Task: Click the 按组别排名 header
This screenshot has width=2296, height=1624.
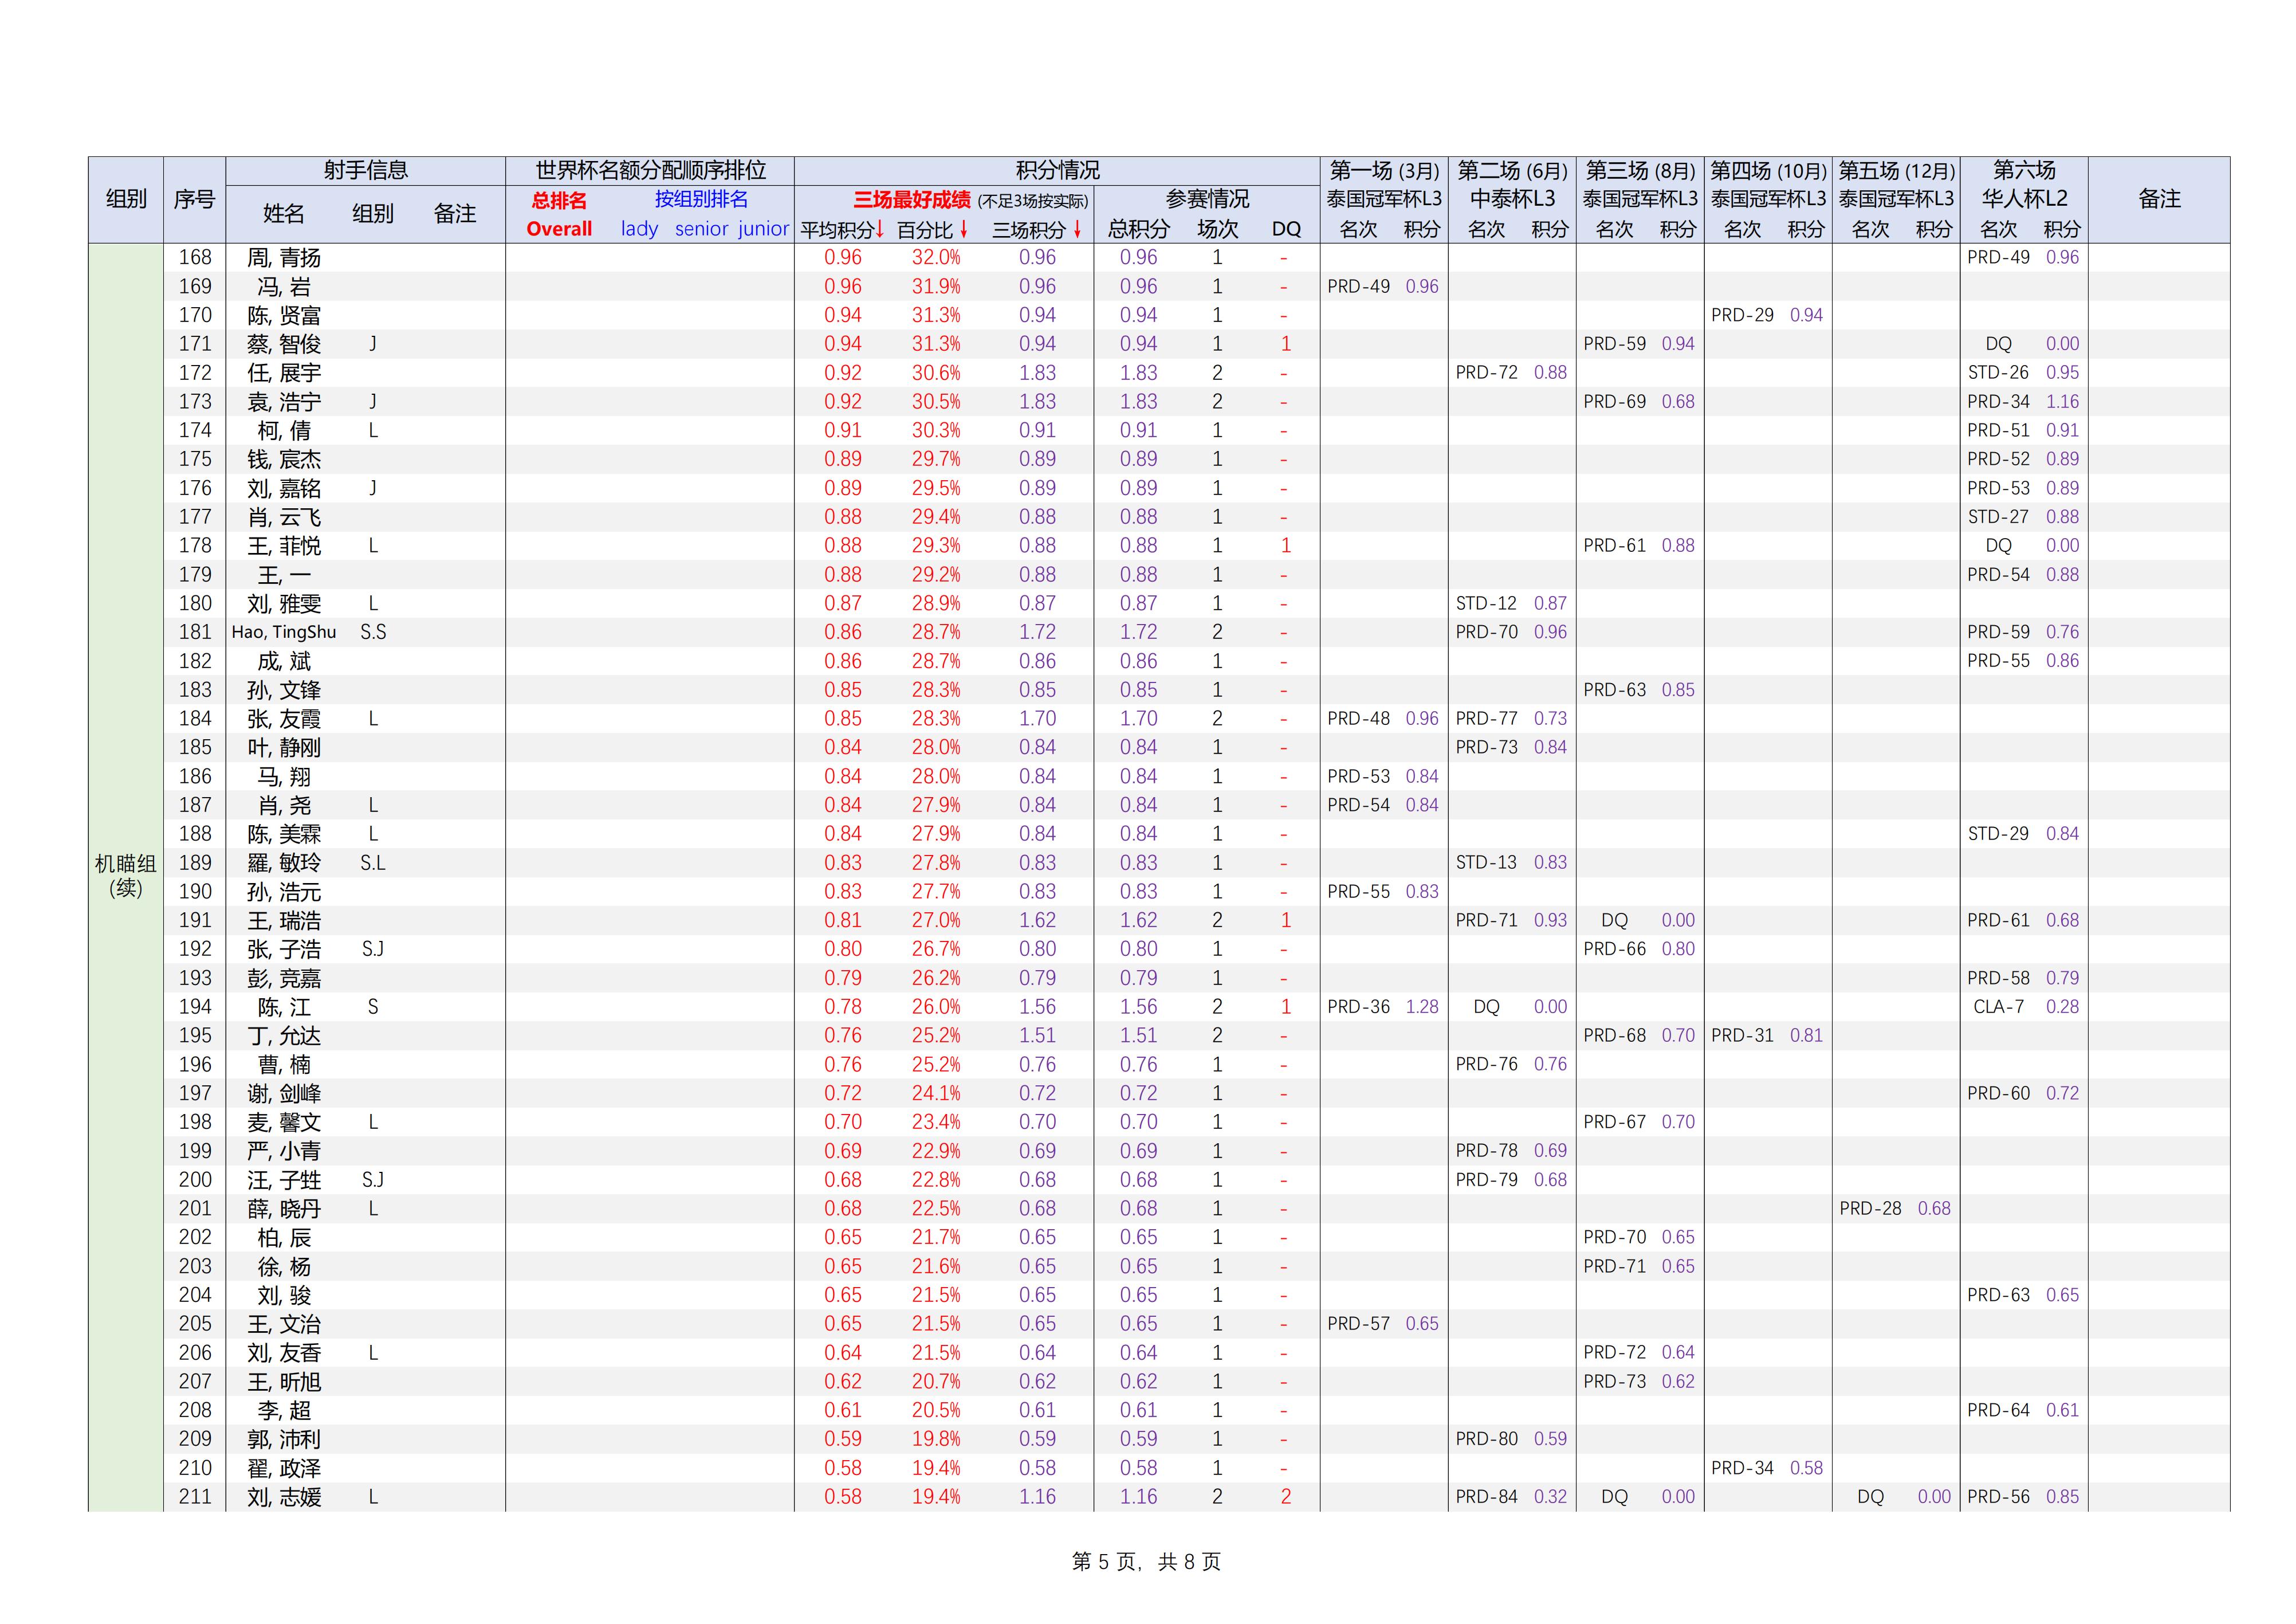Action: pyautogui.click(x=701, y=199)
